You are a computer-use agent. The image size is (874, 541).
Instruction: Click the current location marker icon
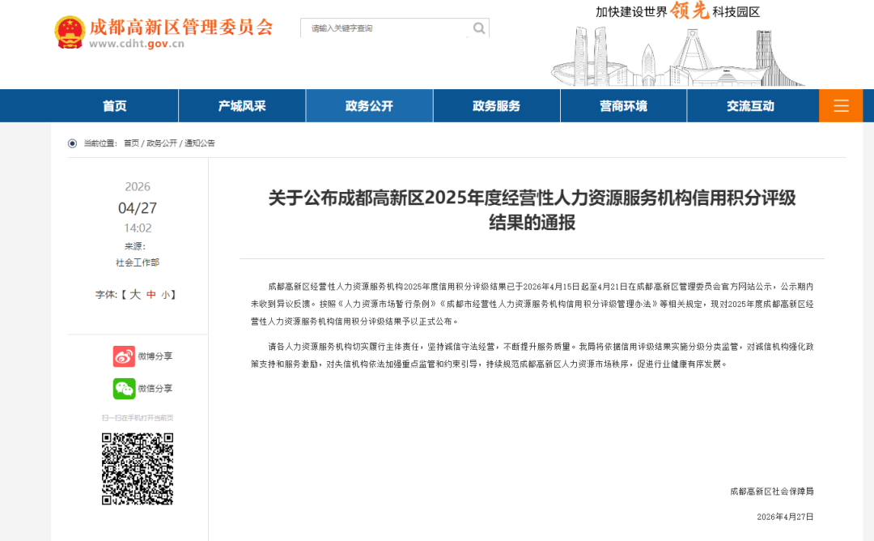73,143
